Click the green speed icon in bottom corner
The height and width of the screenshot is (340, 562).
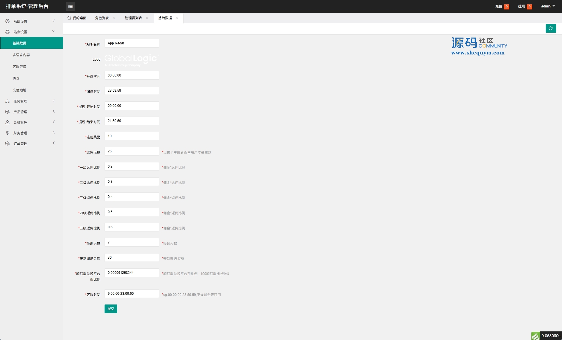[535, 336]
